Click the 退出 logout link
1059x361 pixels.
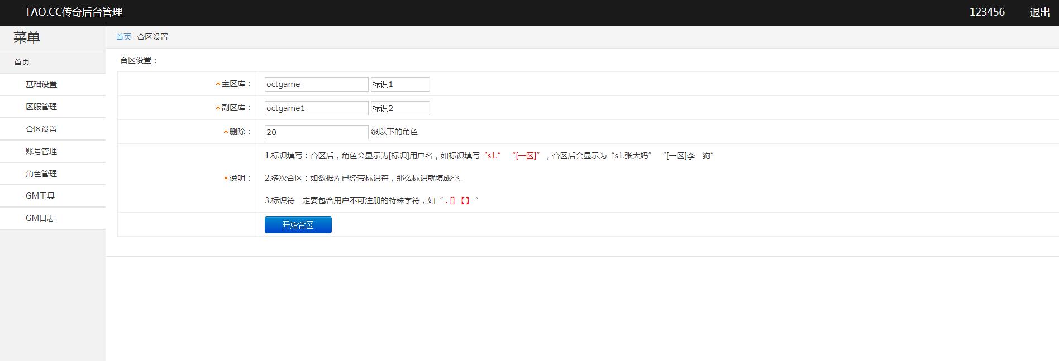coord(1039,12)
